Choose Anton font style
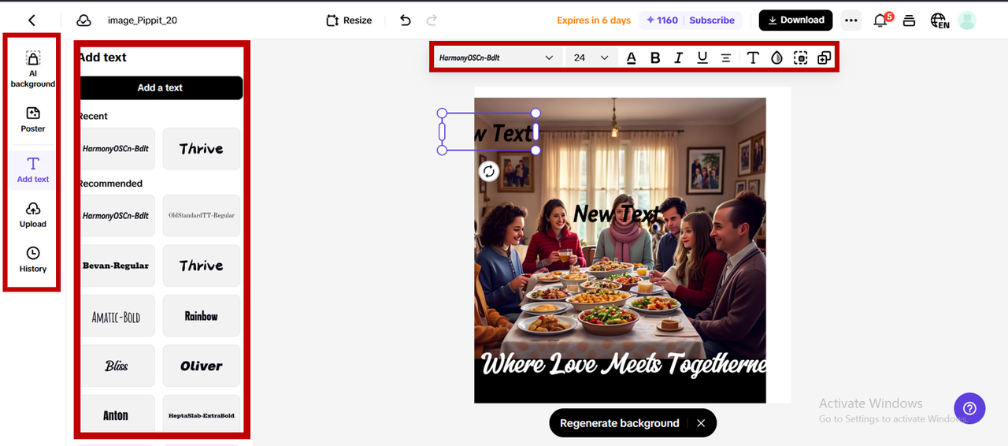This screenshot has height=446, width=1008. pyautogui.click(x=117, y=415)
